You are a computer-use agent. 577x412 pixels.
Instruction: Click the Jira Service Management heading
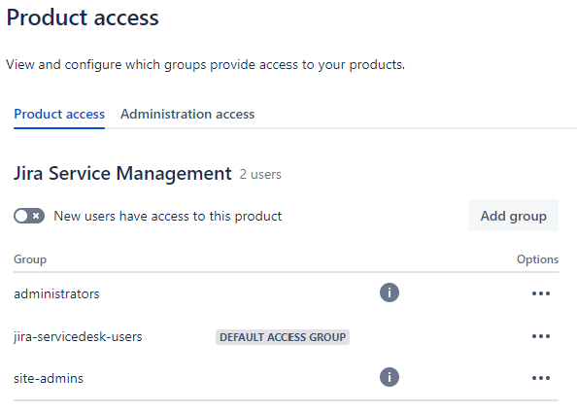(x=122, y=173)
